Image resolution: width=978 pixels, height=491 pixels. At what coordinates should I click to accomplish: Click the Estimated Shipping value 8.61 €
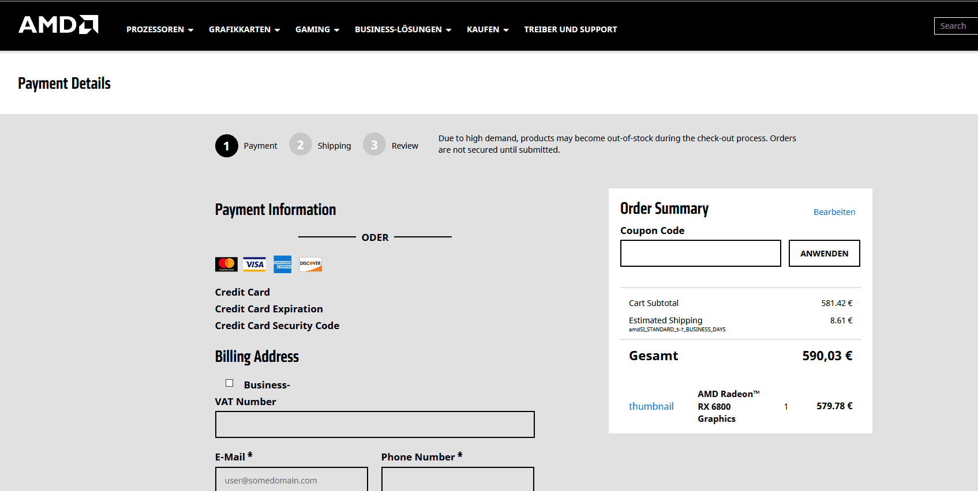(841, 320)
